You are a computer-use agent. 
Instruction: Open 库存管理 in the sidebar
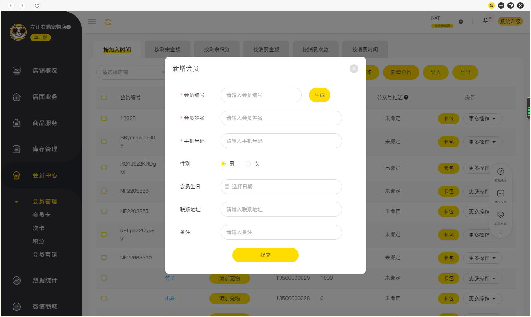coord(45,149)
